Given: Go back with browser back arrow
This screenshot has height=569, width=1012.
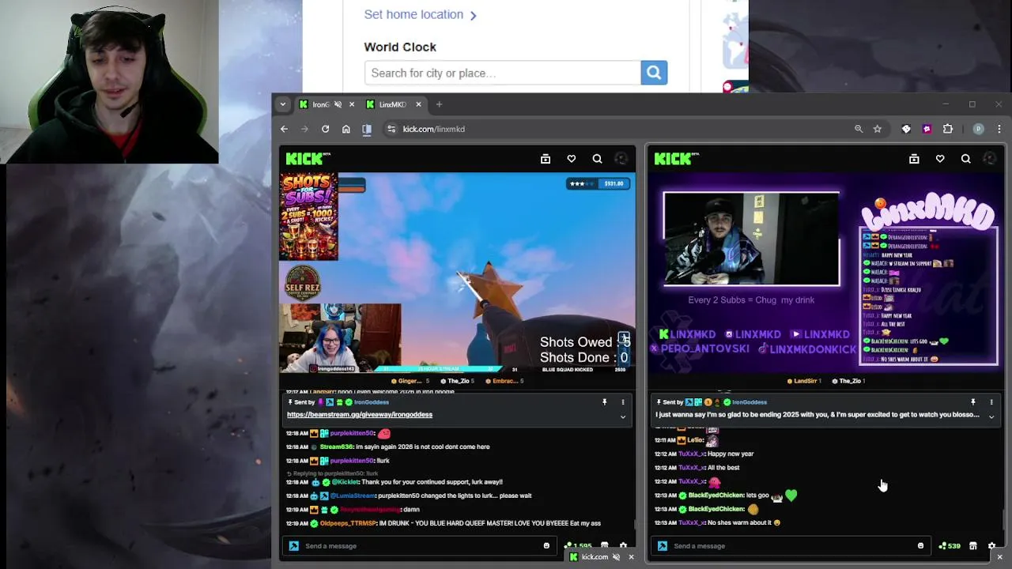Looking at the screenshot, I should click(284, 129).
